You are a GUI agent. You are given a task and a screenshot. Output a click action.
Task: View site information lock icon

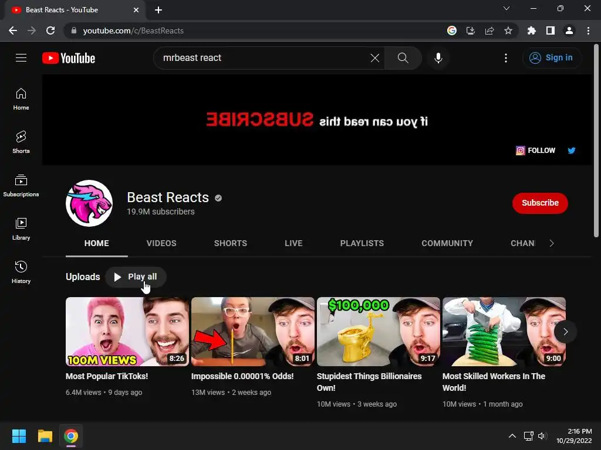point(74,30)
